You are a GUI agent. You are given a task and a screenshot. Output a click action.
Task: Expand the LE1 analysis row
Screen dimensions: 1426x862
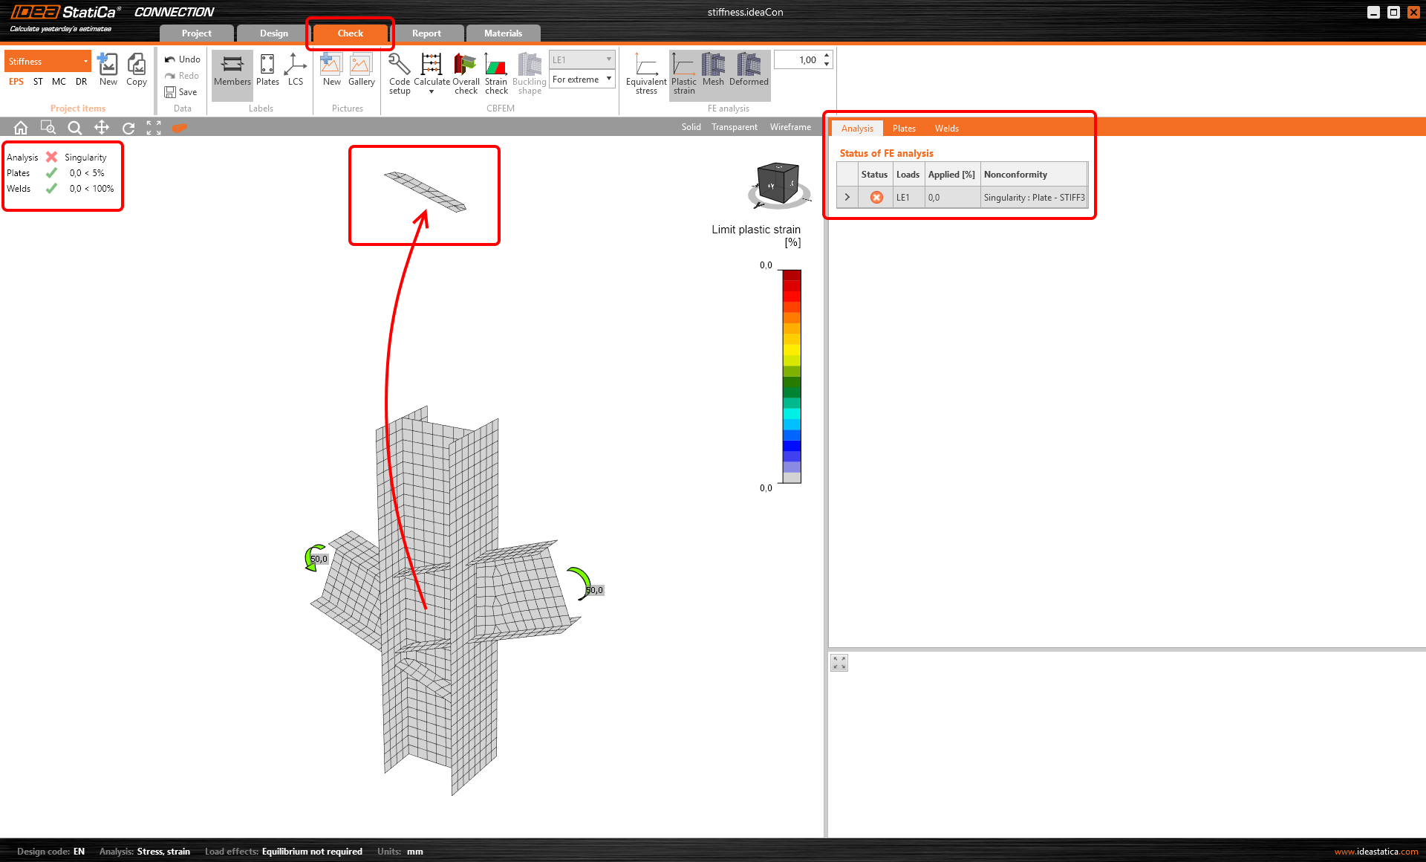tap(847, 197)
